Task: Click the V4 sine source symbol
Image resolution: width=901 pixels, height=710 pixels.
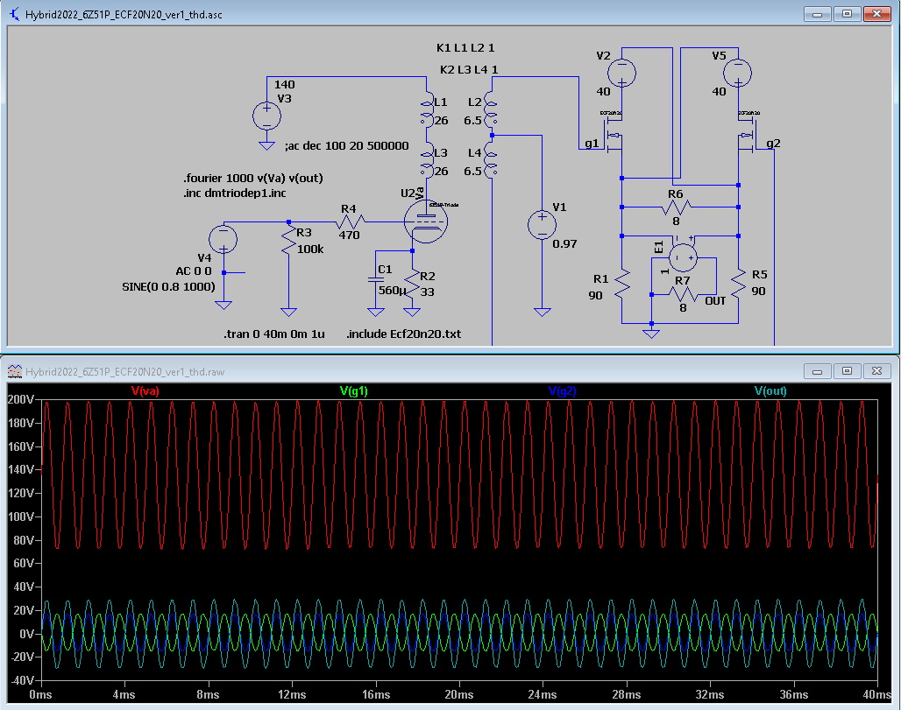Action: click(x=223, y=239)
